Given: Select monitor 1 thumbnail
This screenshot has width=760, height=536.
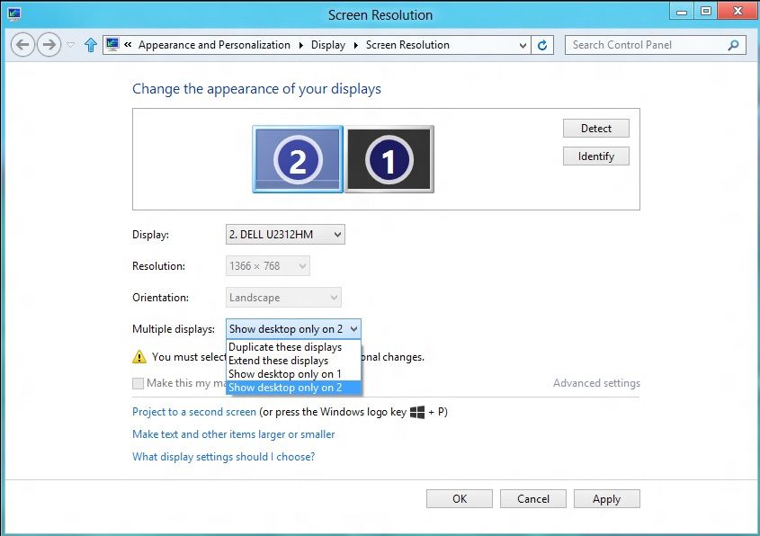Looking at the screenshot, I should coord(389,159).
